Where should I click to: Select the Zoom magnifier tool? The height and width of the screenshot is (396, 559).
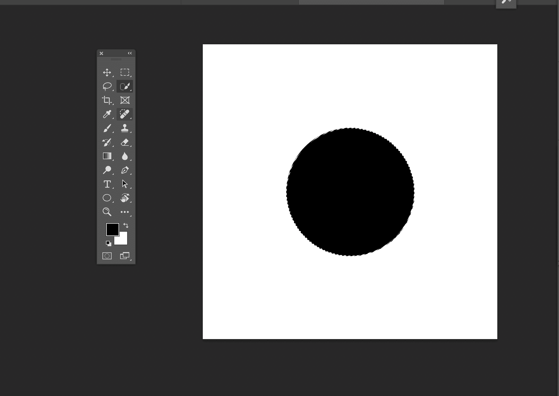point(107,212)
